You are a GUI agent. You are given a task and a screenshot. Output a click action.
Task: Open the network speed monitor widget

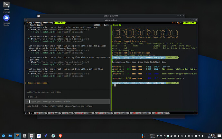[x=149, y=136]
